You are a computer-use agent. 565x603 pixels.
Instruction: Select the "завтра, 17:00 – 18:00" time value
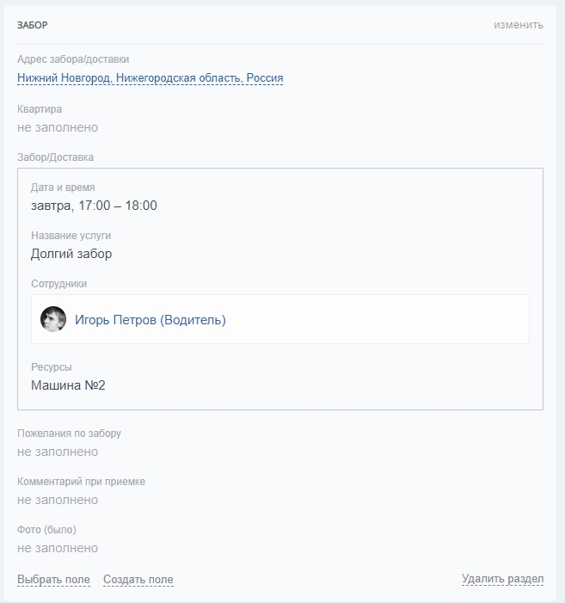94,206
